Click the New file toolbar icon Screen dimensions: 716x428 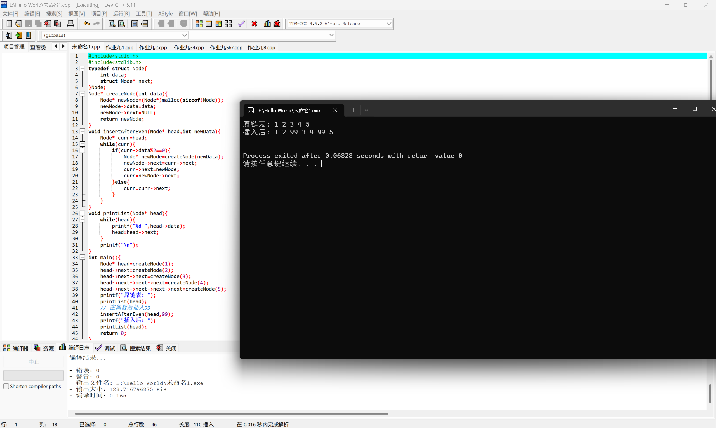pyautogui.click(x=9, y=24)
